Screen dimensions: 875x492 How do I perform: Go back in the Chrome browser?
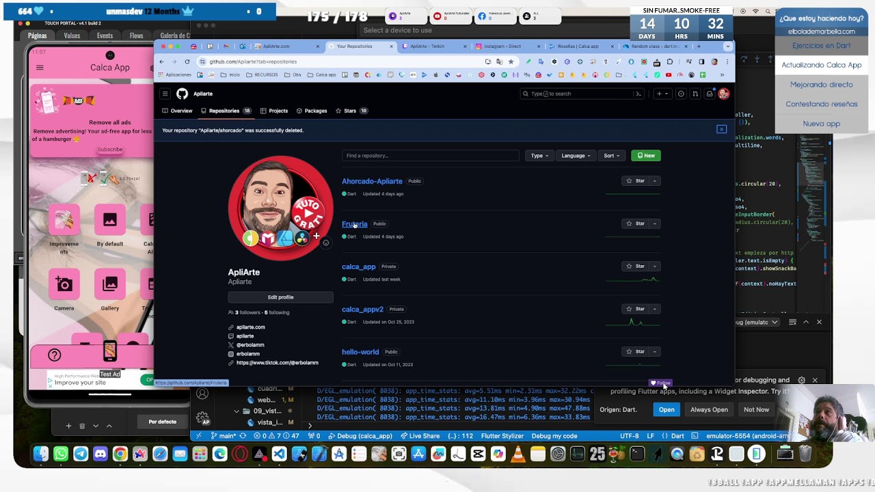161,61
